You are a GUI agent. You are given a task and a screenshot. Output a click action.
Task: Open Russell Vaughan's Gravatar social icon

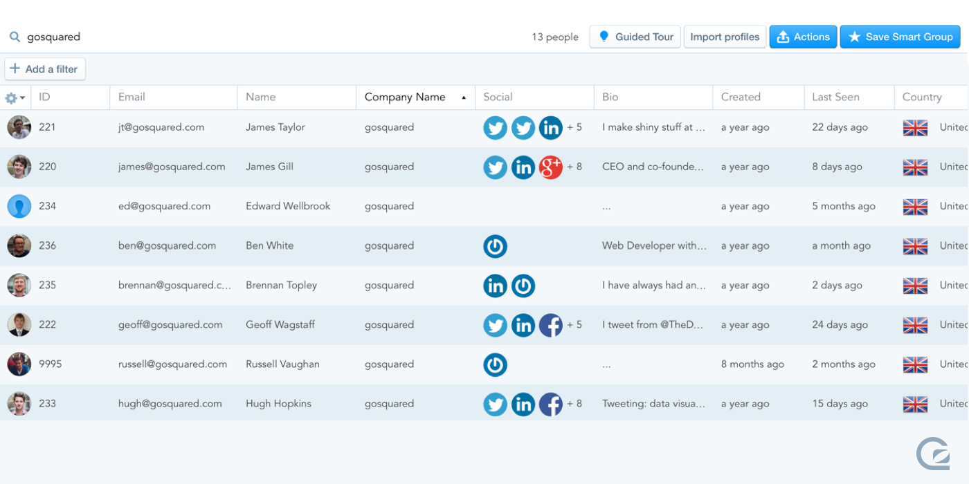tap(496, 364)
